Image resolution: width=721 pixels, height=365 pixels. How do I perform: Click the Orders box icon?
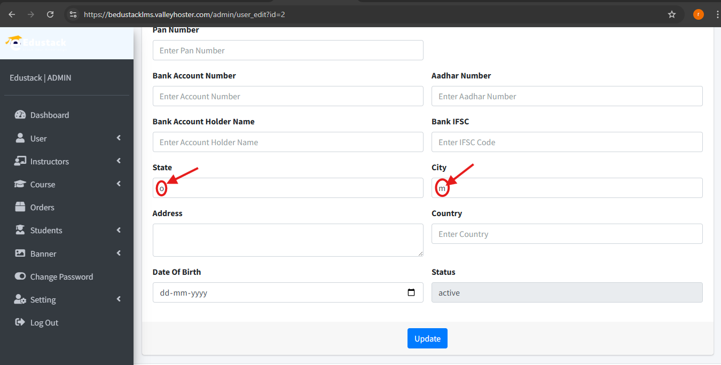[20, 207]
